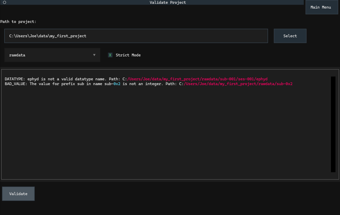Click the BAD_VALUE error line
340x215 pixels.
coord(148,84)
